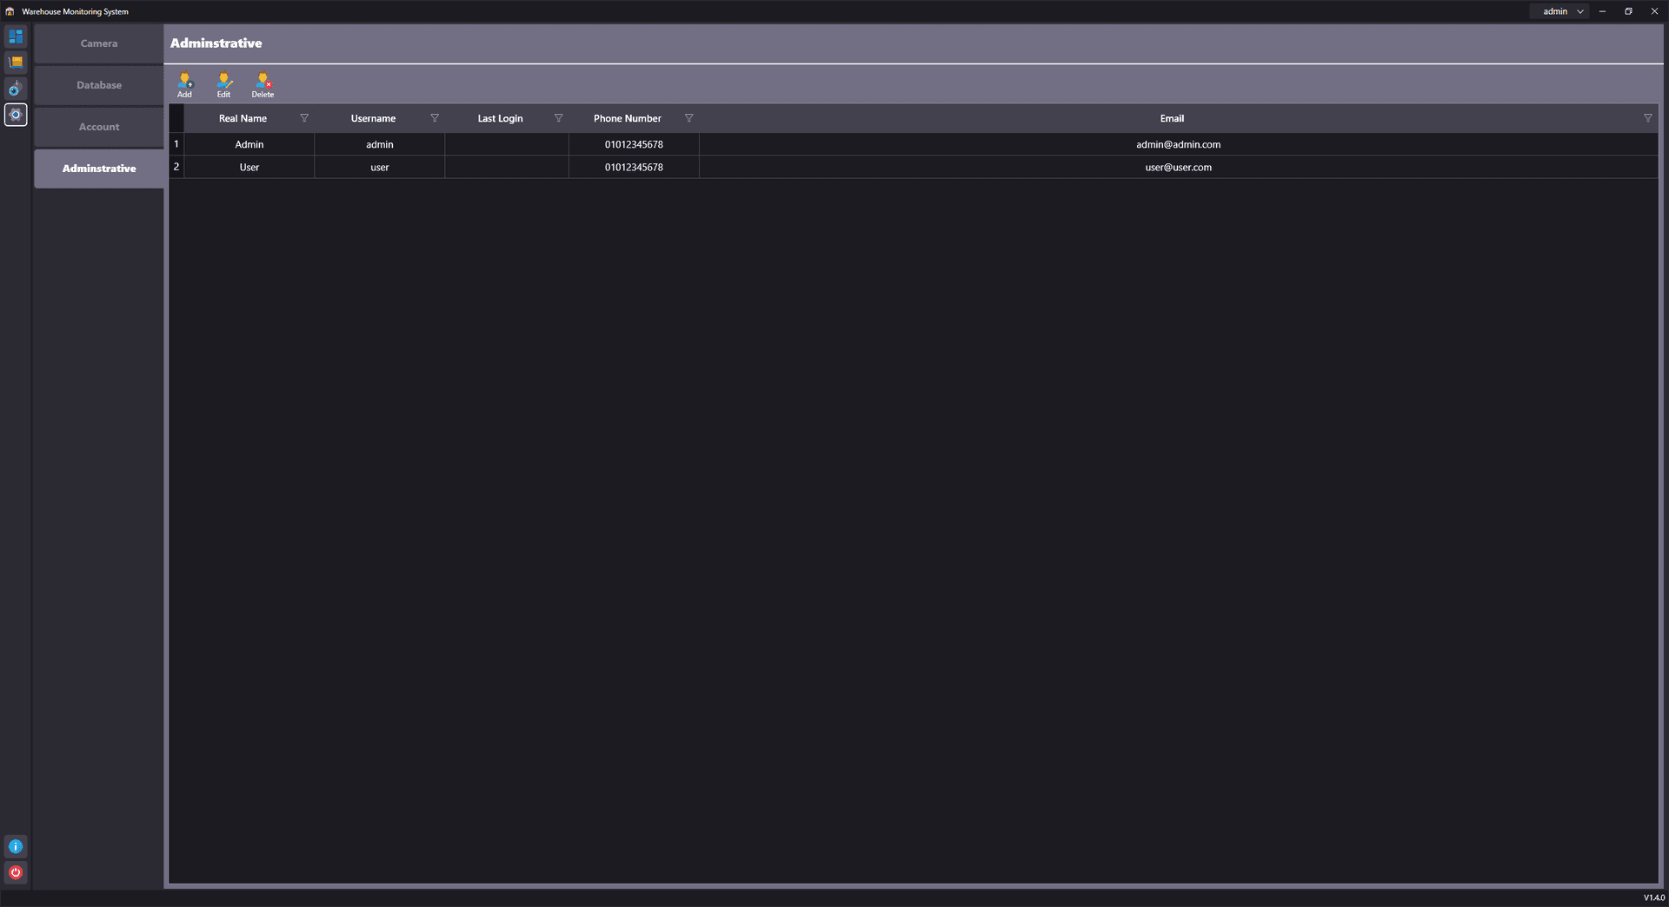Screen dimensions: 1669x907
Task: Open the Last Login column filter
Action: point(558,118)
